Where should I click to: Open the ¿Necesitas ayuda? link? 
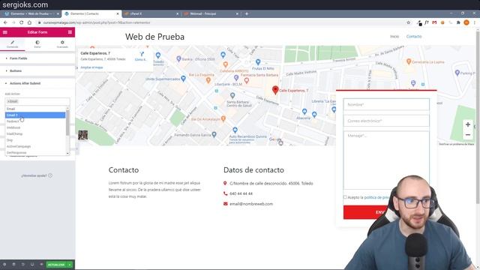(37, 175)
